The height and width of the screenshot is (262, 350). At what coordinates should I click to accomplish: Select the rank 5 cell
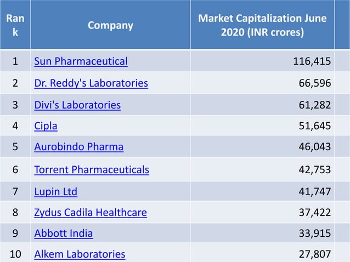click(15, 147)
